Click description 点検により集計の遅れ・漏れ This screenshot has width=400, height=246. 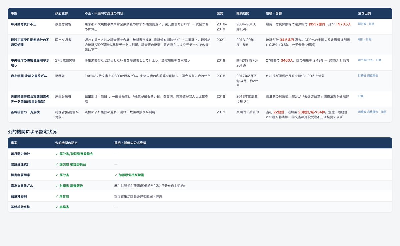tap(120, 112)
